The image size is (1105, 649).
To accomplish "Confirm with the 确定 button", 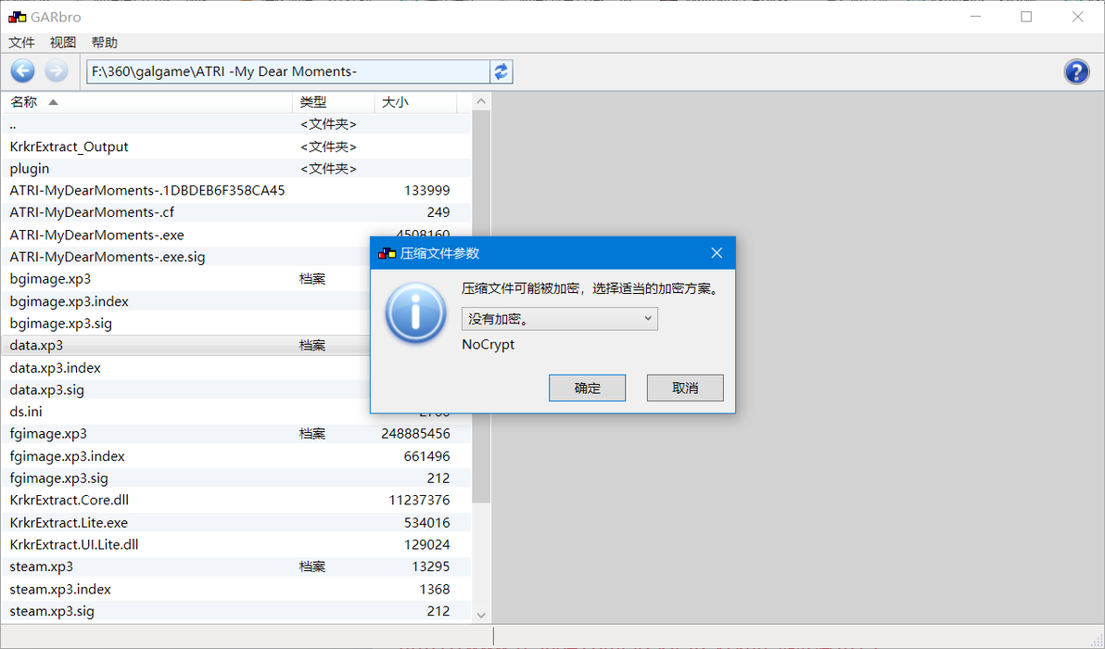I will click(587, 388).
